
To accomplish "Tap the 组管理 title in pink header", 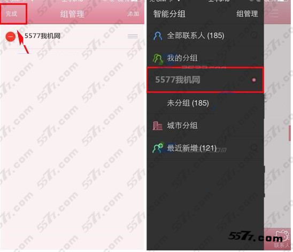I will coord(72,14).
